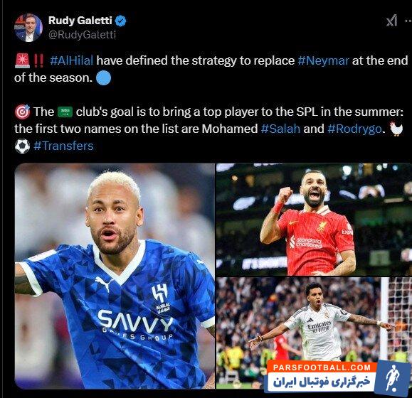Click the red siren emoji

click(x=22, y=60)
